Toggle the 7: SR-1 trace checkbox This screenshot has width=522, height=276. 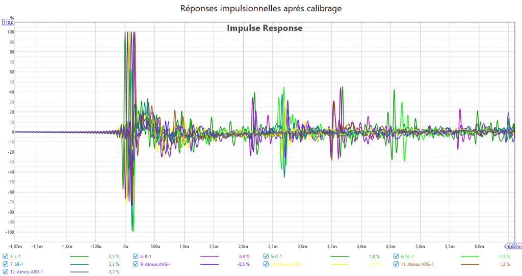6,264
